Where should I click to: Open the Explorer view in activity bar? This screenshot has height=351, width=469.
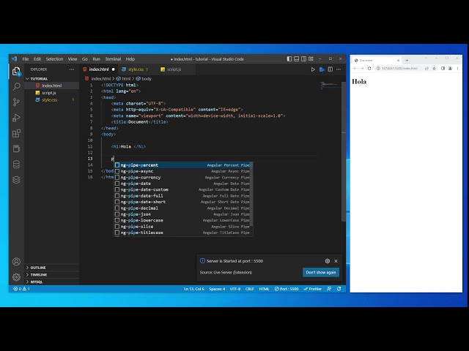click(16, 72)
